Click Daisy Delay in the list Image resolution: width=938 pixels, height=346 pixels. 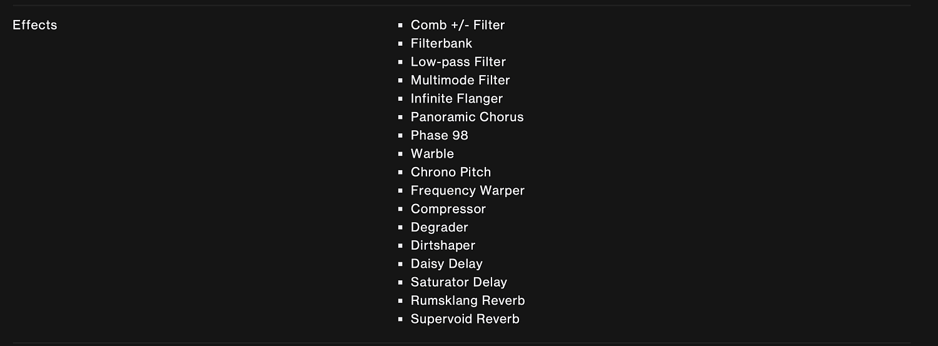point(446,263)
